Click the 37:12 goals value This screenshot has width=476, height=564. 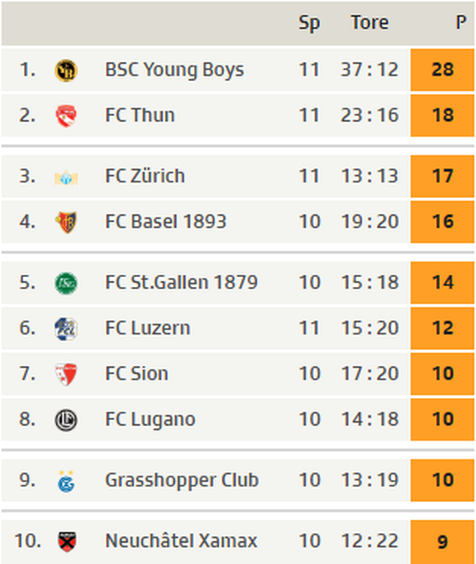point(370,69)
